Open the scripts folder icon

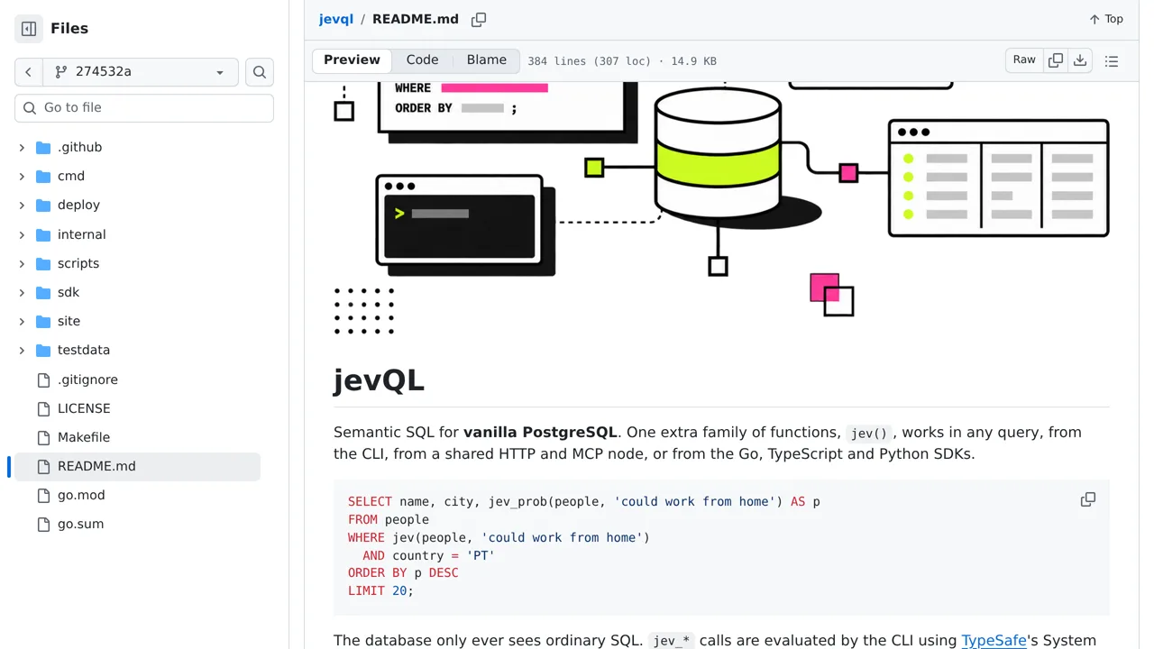(43, 264)
